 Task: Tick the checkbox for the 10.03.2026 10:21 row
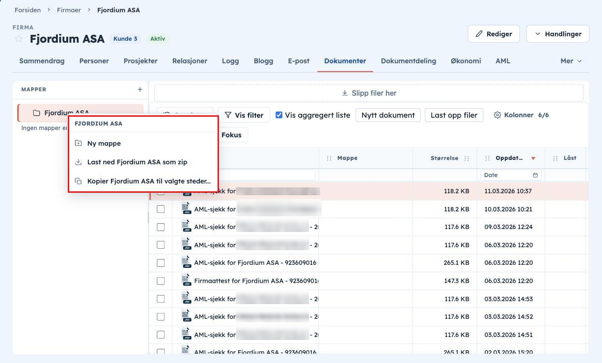161,209
